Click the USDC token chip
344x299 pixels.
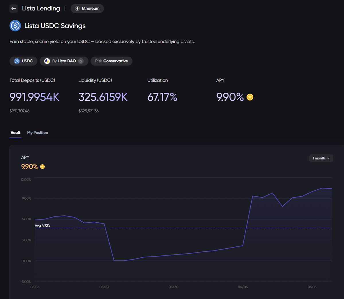[x=24, y=61]
